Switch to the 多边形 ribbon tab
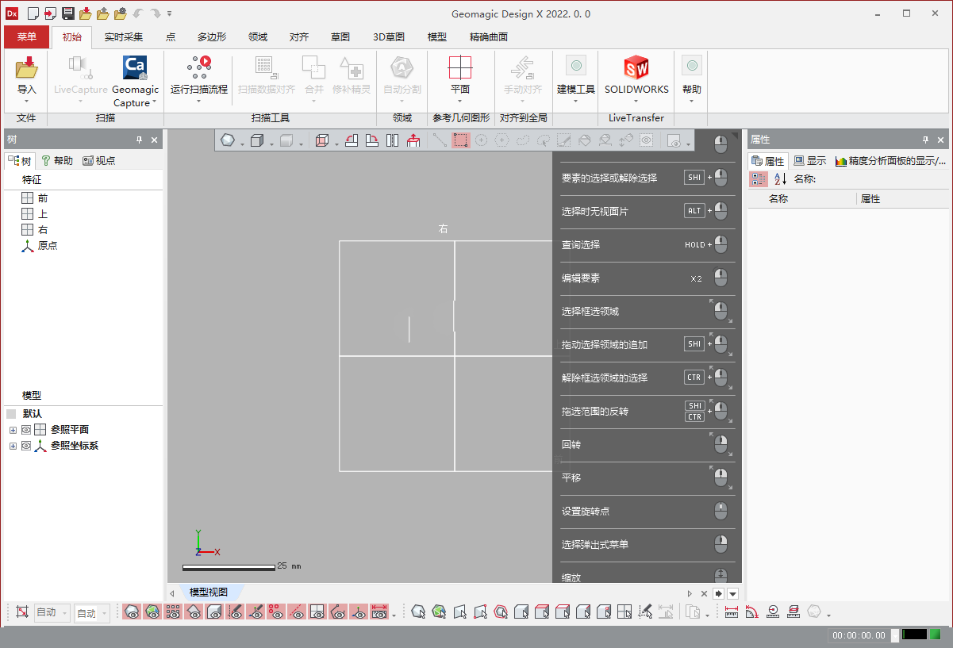Image resolution: width=953 pixels, height=648 pixels. tap(212, 36)
